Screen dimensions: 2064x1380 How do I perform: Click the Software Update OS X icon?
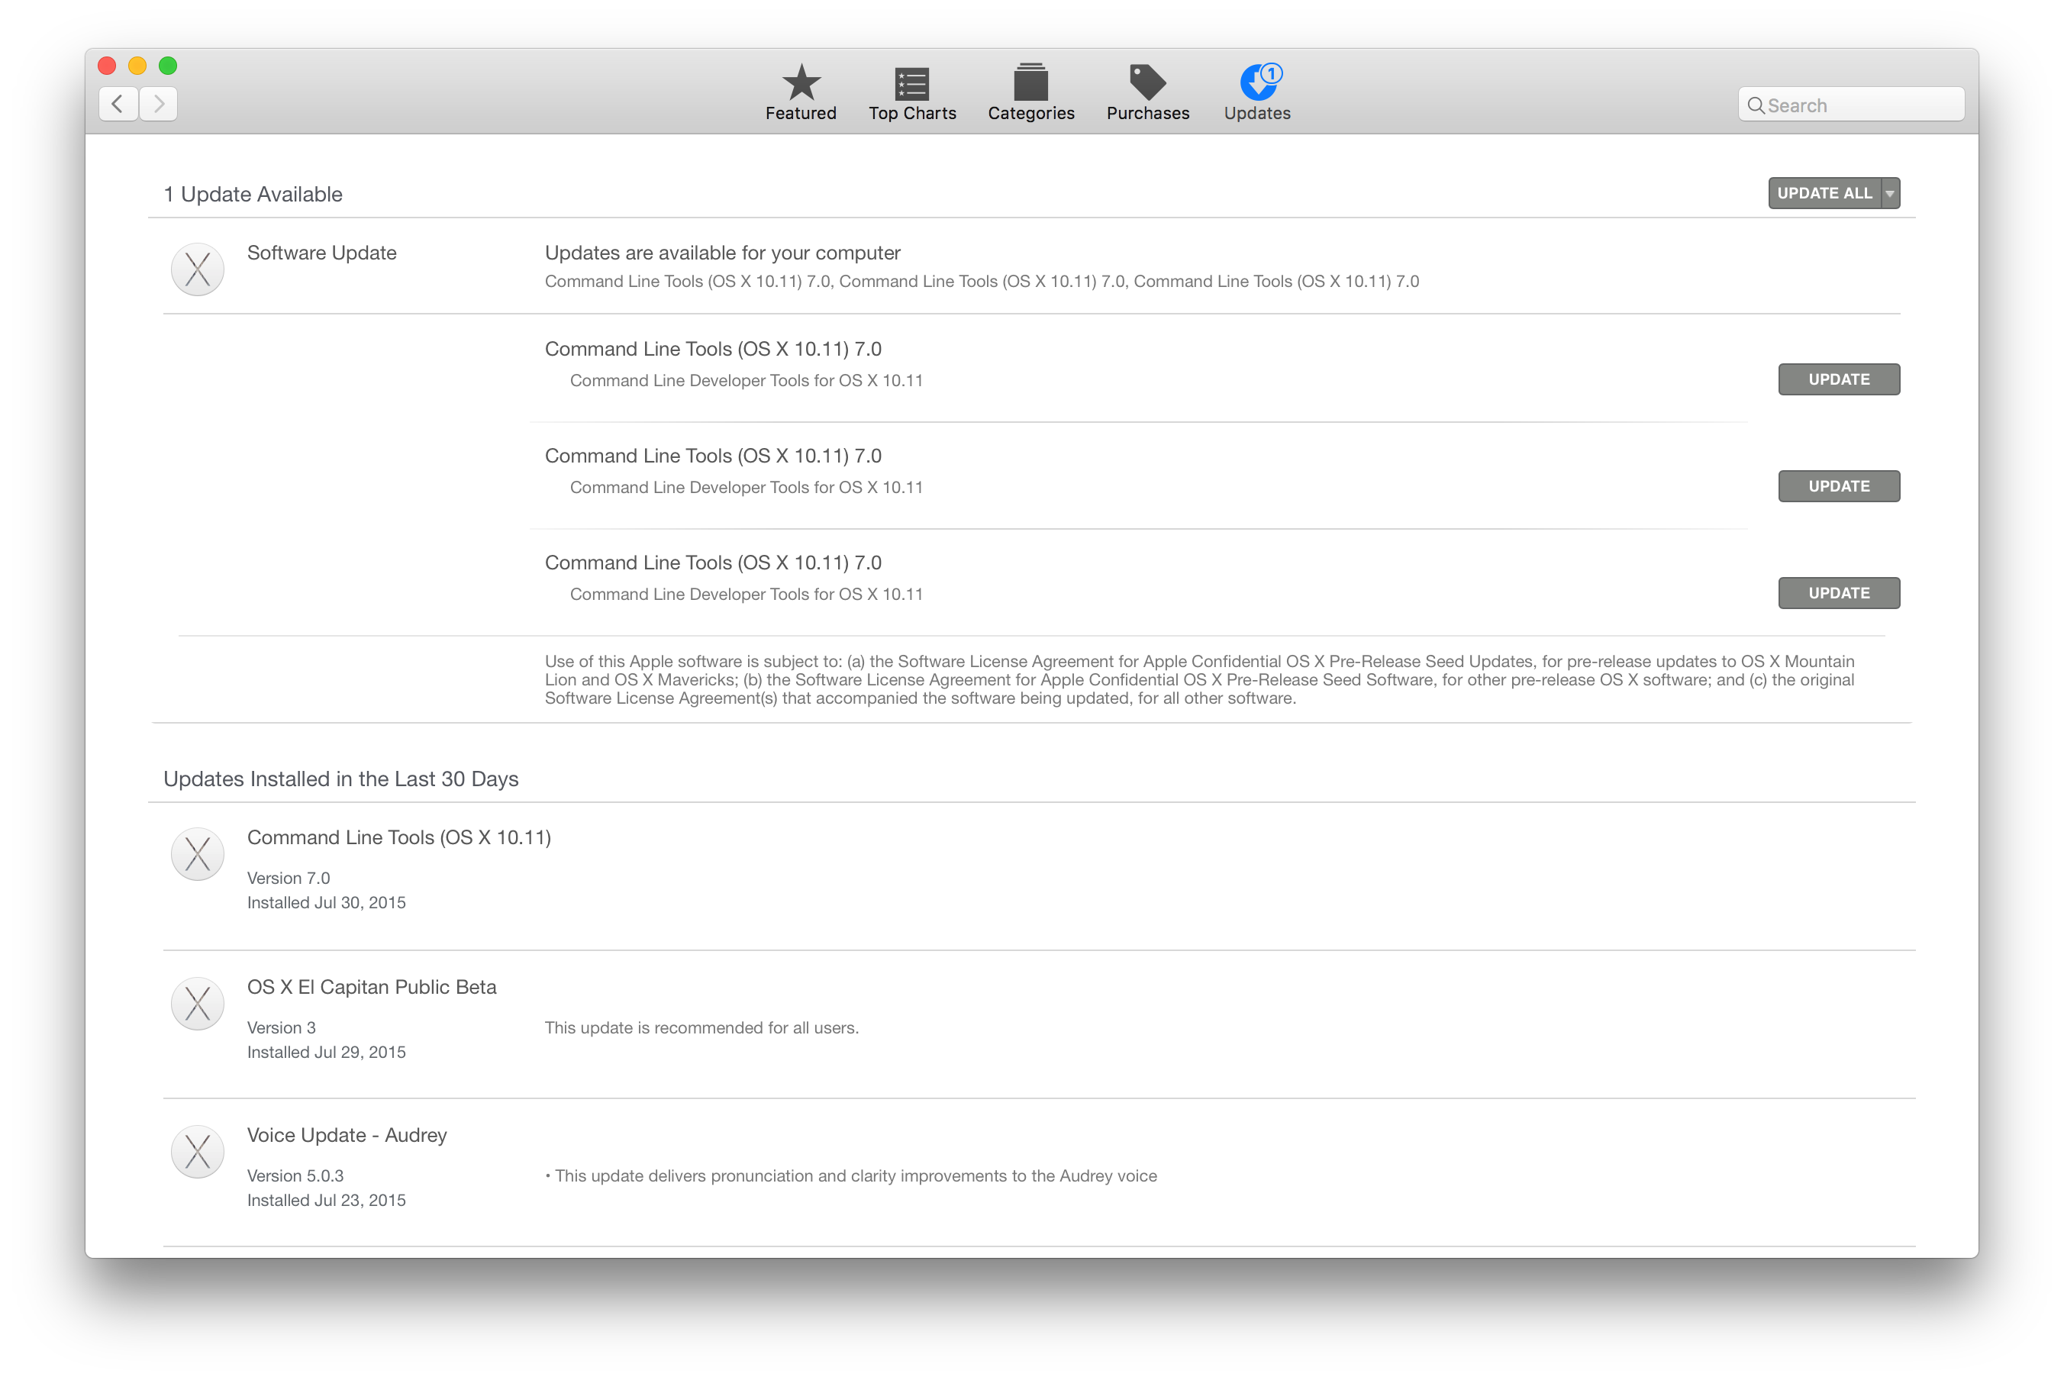pos(197,269)
